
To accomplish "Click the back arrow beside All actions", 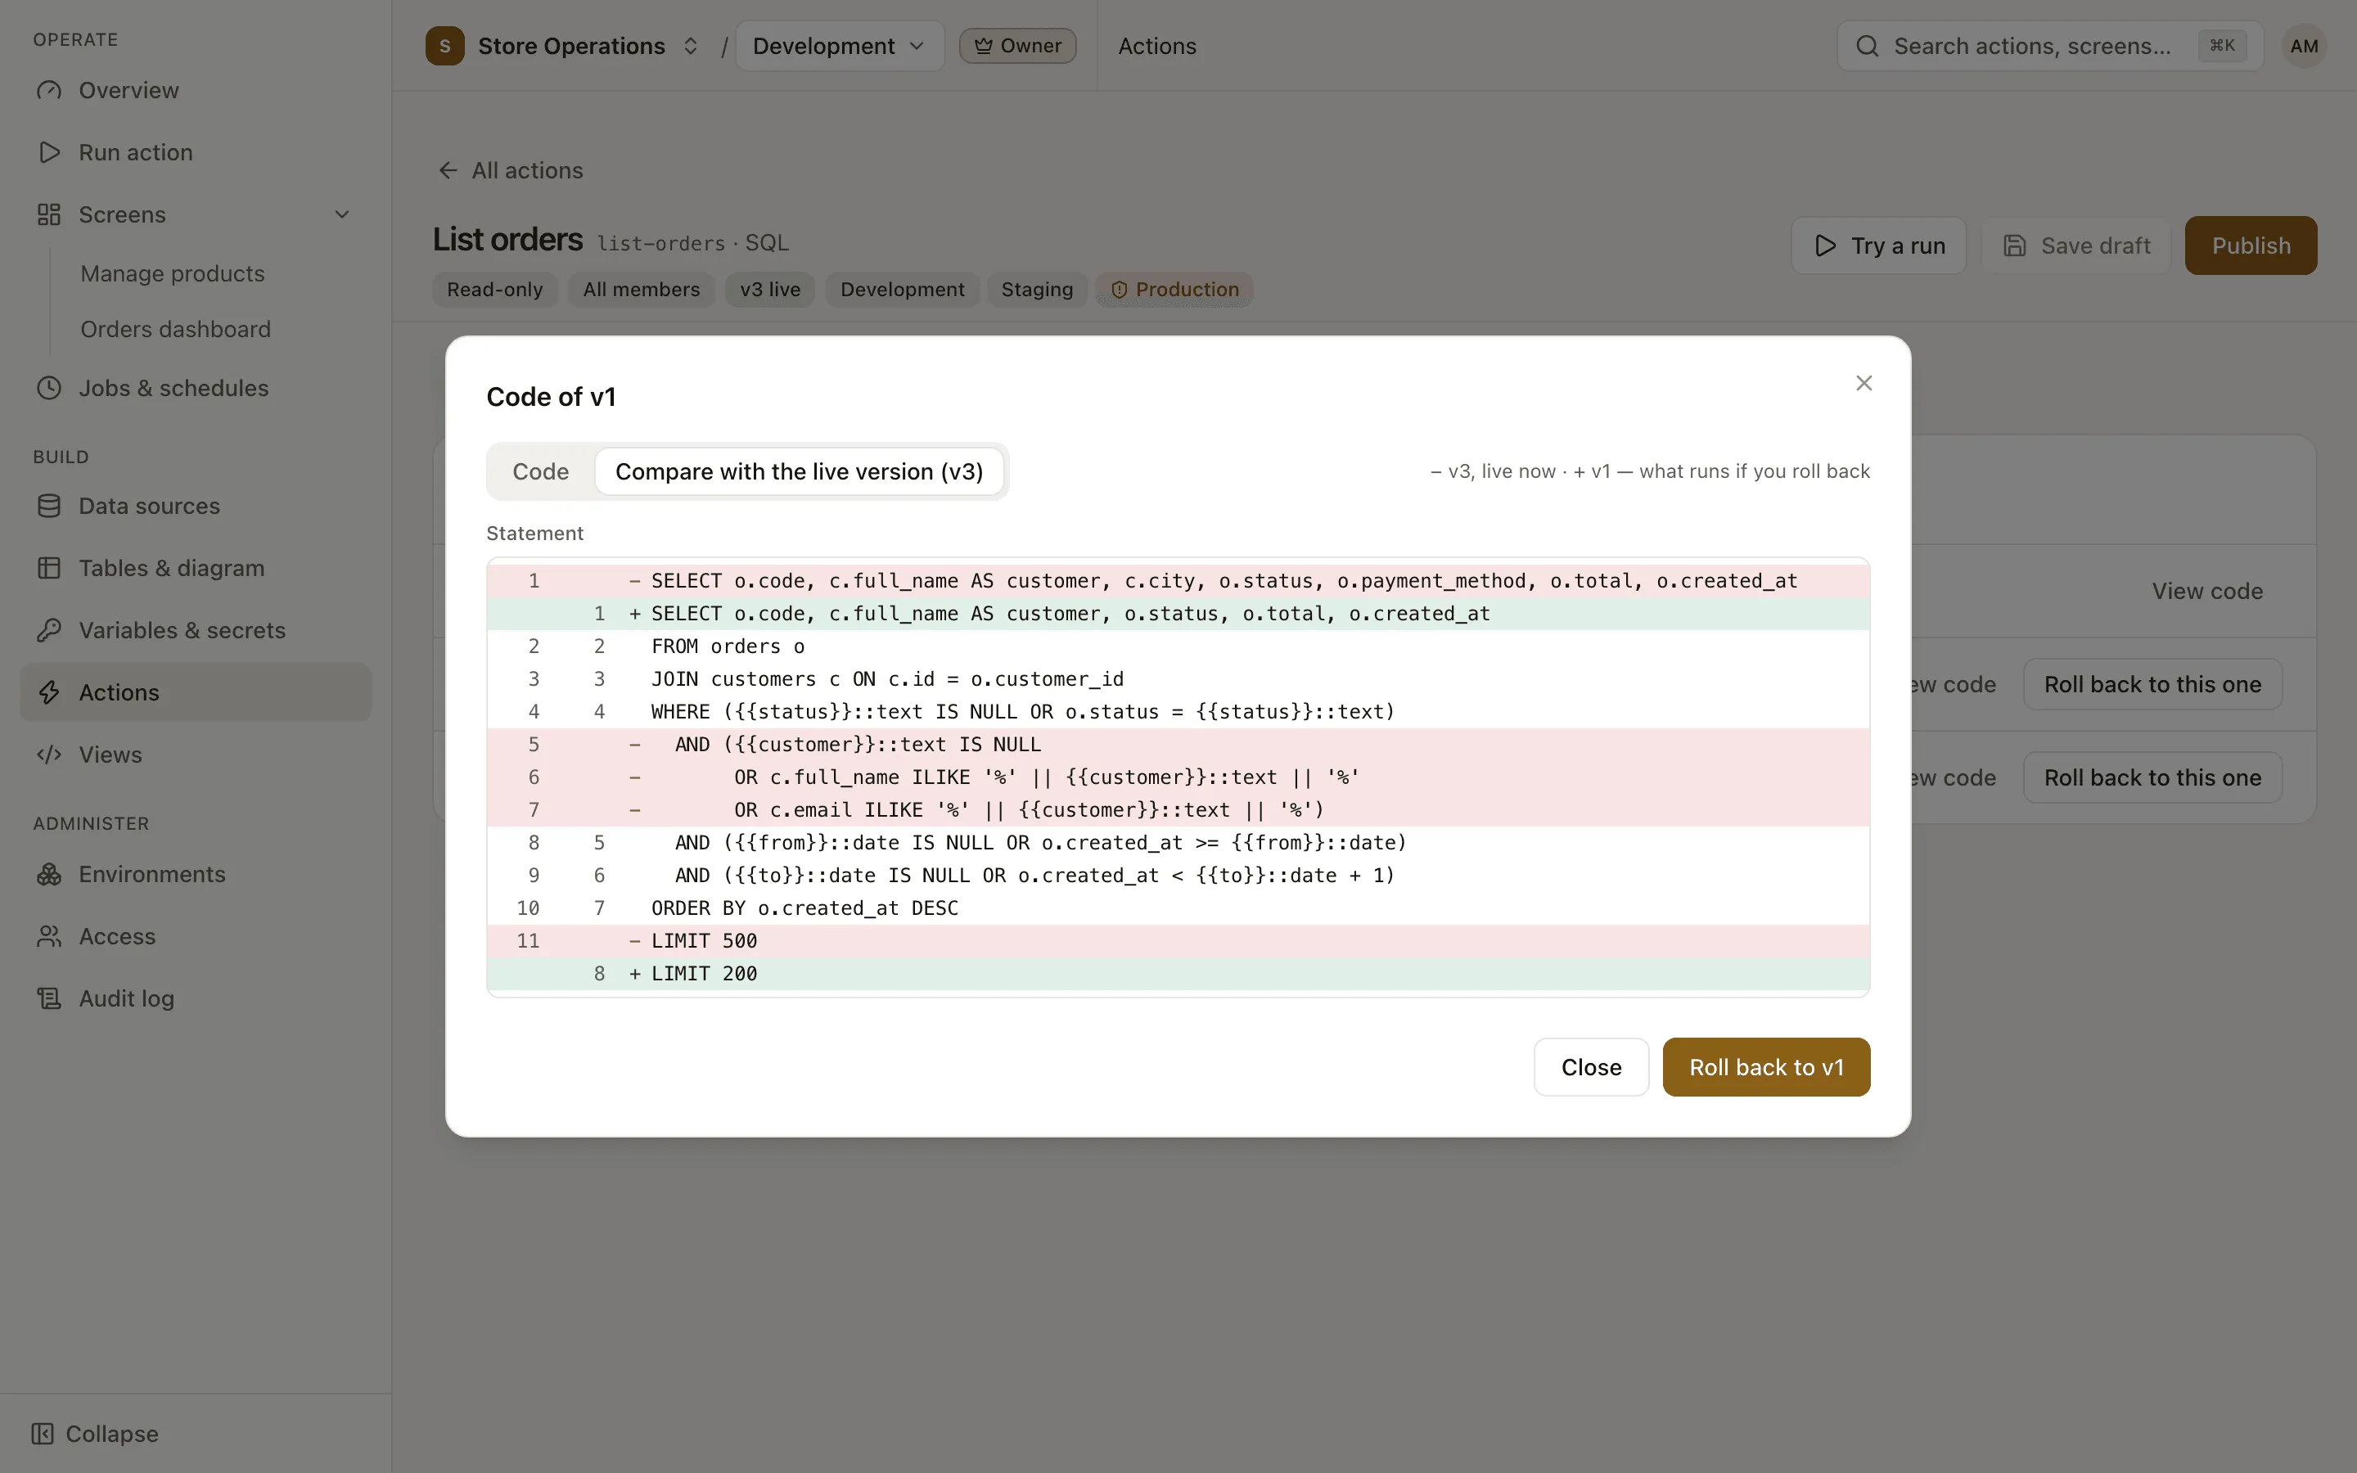I will tap(447, 170).
